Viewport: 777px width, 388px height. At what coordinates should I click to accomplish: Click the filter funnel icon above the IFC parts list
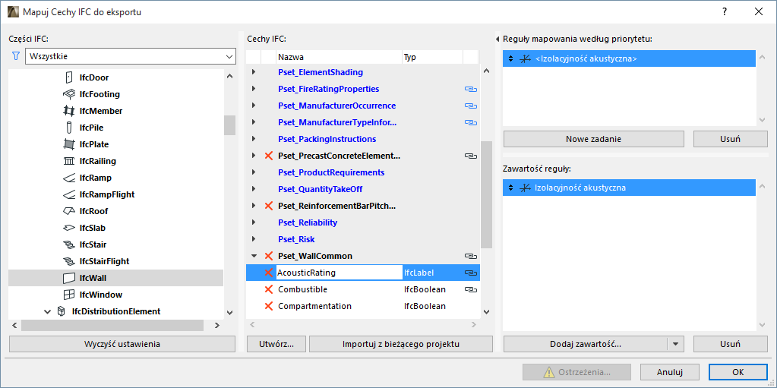click(x=14, y=56)
